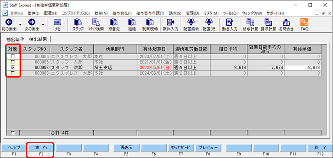The width and height of the screenshot is (333, 158).
Task: Open the 請求(S) menu
Action: pyautogui.click(x=175, y=13)
